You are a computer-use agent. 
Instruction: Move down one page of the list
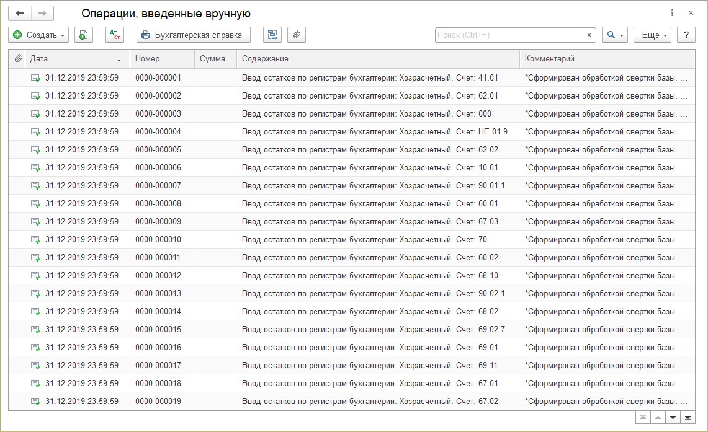click(x=673, y=418)
